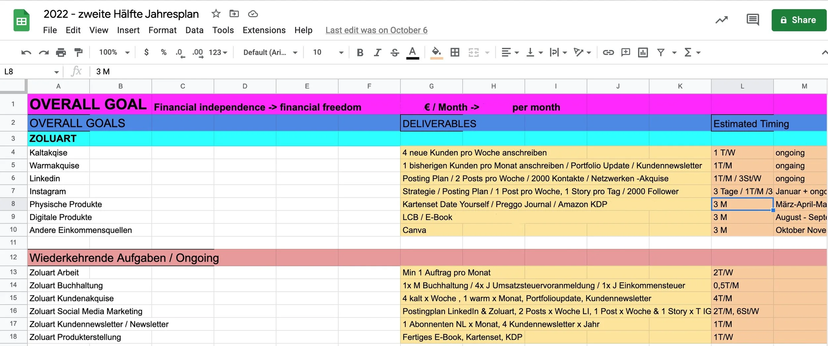
Task: Open the Functions sigma menu
Action: (x=692, y=52)
